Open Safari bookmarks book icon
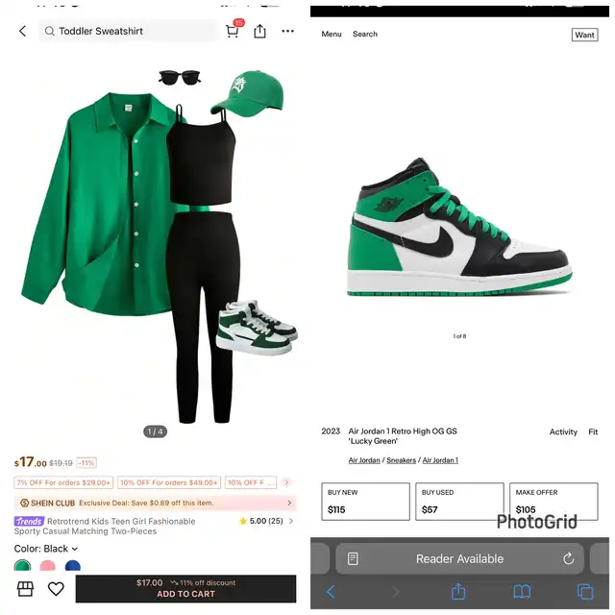The image size is (615, 615). (x=522, y=592)
